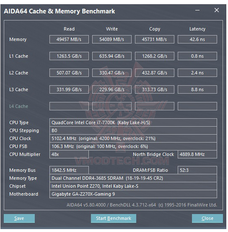Click the Copy column header
Image resolution: width=228 pixels, height=232 pixels.
(155, 29)
